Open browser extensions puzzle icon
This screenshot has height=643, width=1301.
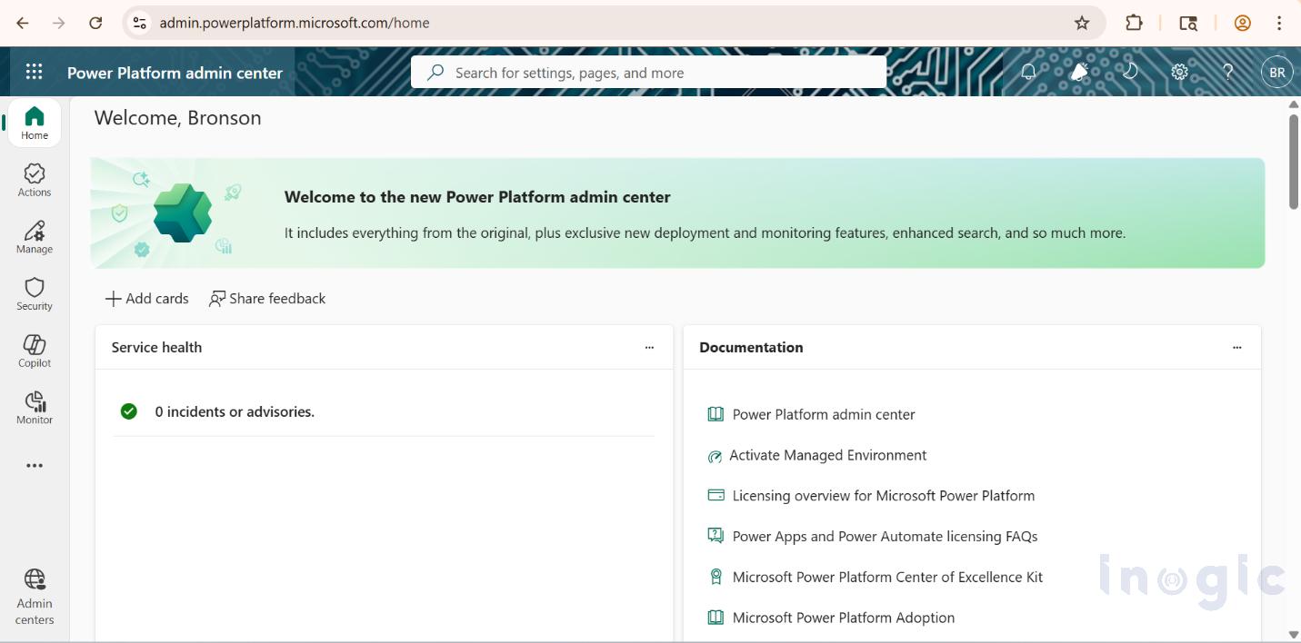1134,23
